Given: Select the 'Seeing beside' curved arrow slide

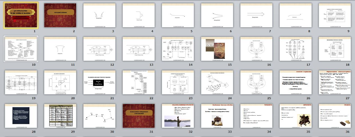Looking at the screenshot, I should [x=178, y=15].
